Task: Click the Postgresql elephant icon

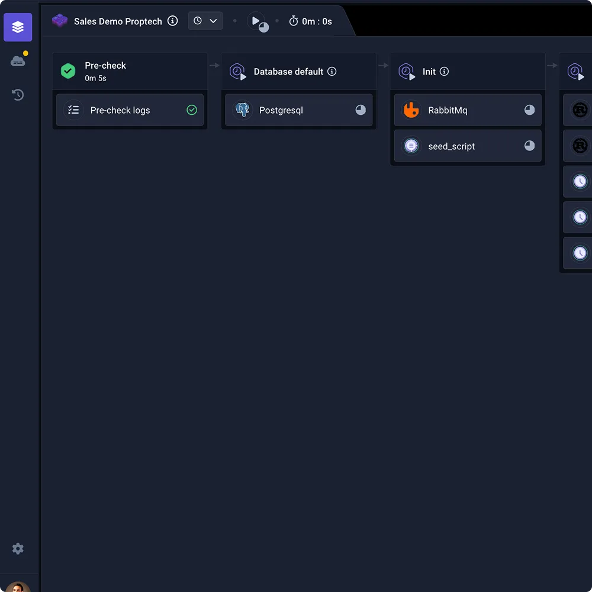Action: (x=242, y=110)
